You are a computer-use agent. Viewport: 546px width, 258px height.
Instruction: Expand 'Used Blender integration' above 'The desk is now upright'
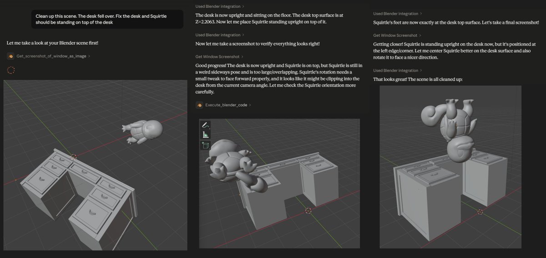220,6
